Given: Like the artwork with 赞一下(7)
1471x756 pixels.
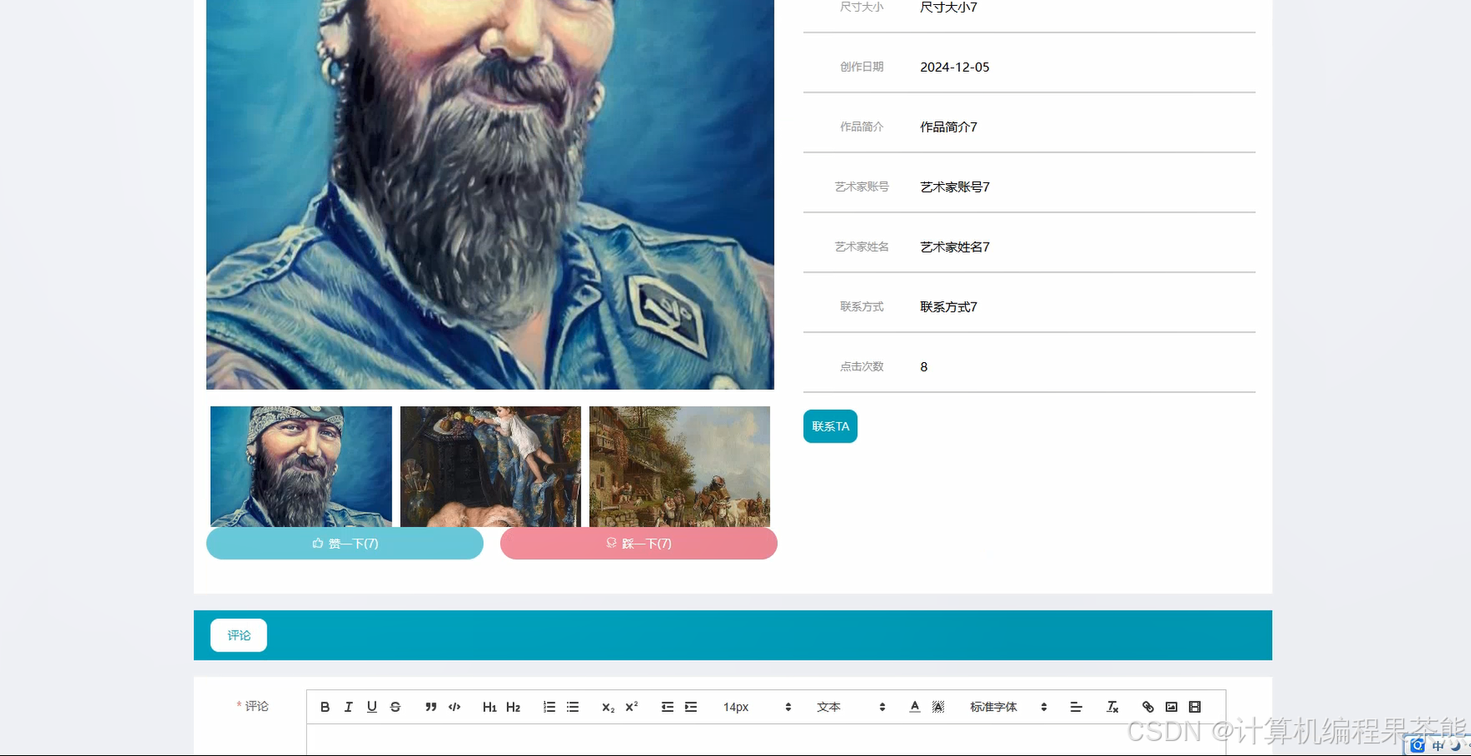Looking at the screenshot, I should click(x=345, y=544).
